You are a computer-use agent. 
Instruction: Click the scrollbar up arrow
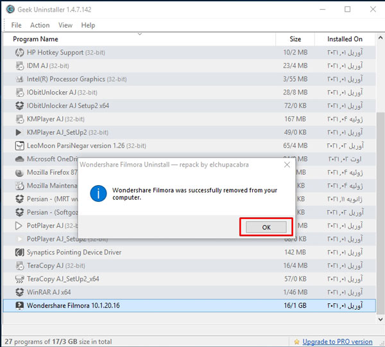[381, 38]
